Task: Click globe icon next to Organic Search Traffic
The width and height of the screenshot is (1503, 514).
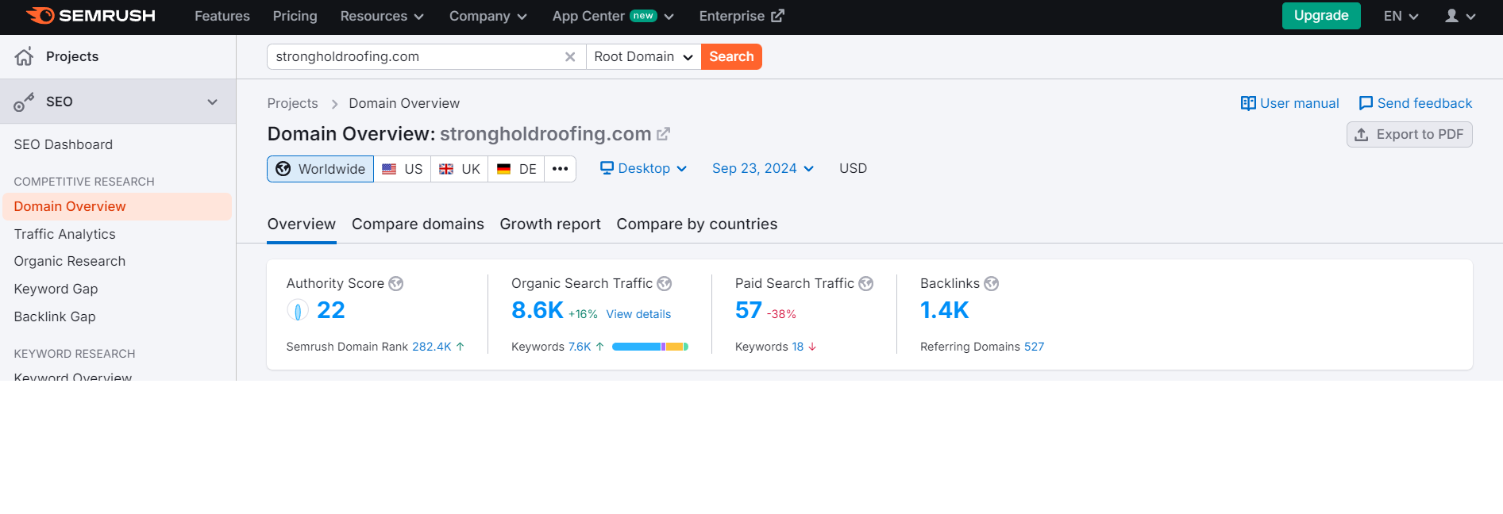Action: [665, 284]
